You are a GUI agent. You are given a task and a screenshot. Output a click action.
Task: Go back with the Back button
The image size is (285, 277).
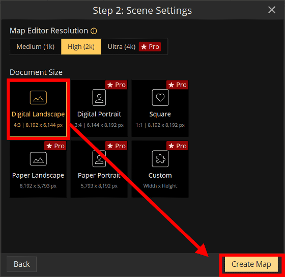point(21,264)
